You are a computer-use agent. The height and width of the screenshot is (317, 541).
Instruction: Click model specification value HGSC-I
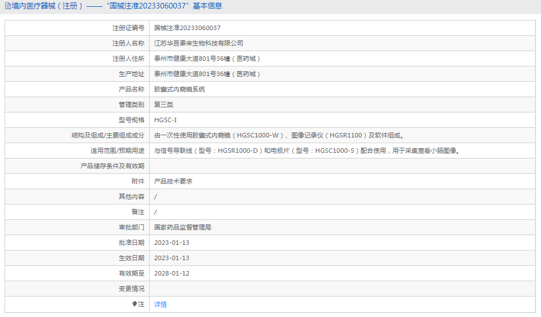(x=166, y=120)
